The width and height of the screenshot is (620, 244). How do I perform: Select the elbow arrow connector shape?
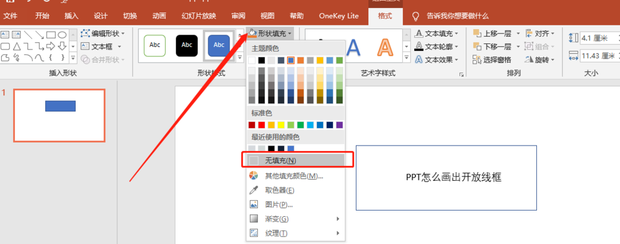tap(39, 46)
